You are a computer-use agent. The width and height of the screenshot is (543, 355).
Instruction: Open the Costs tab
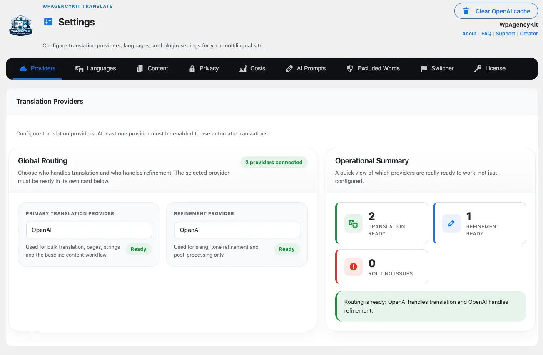click(252, 69)
